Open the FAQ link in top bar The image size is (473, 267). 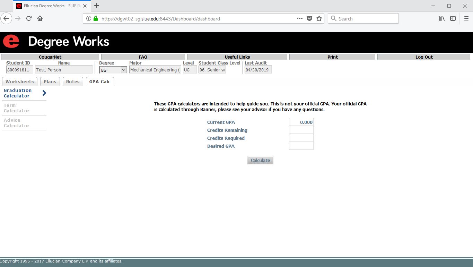(143, 57)
